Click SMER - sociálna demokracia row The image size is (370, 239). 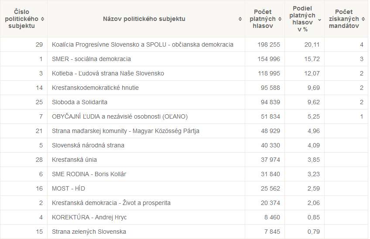tap(91, 59)
